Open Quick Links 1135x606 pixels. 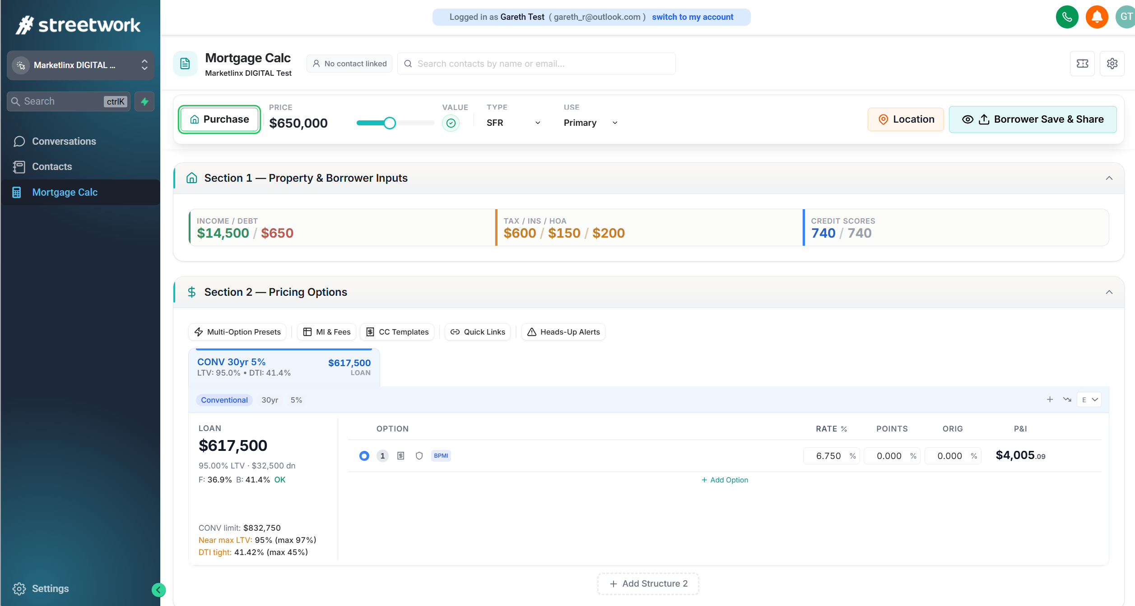click(x=478, y=332)
